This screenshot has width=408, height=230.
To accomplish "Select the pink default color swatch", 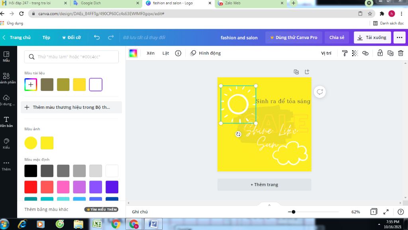I will 63,187.
